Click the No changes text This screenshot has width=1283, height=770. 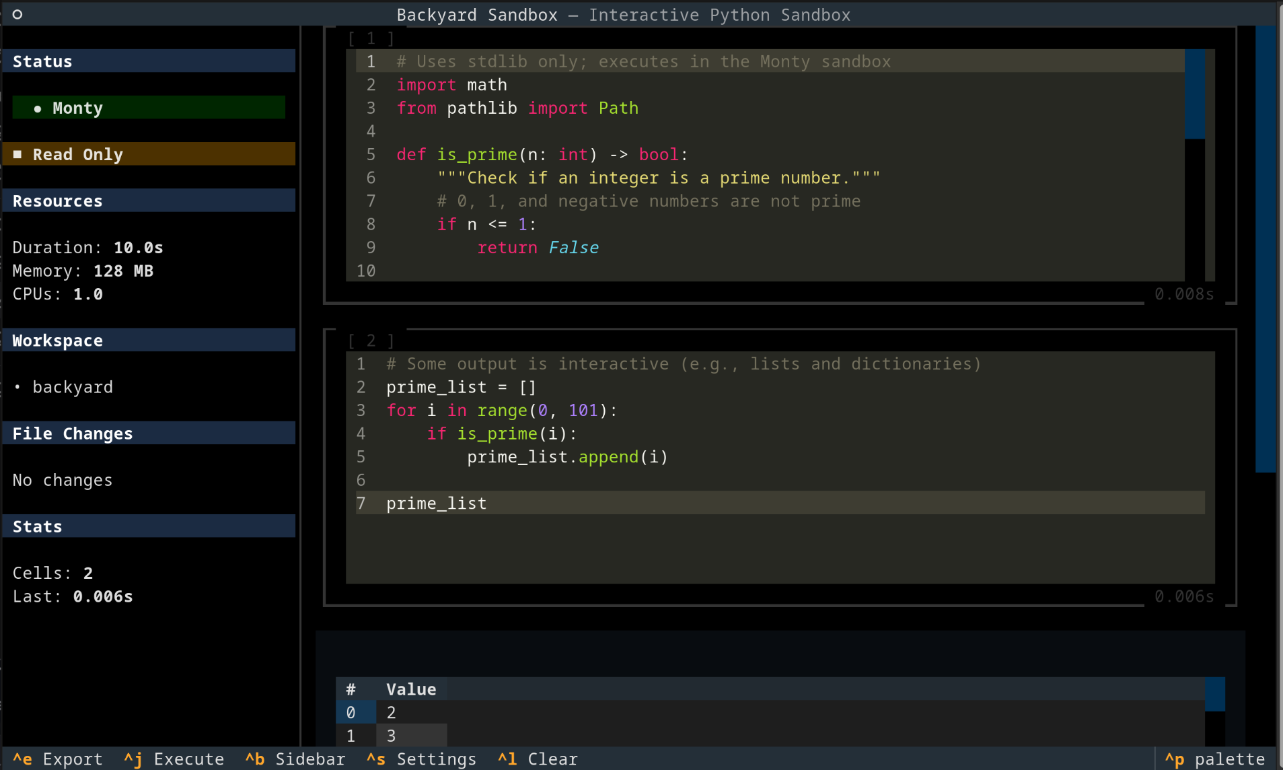tap(63, 480)
